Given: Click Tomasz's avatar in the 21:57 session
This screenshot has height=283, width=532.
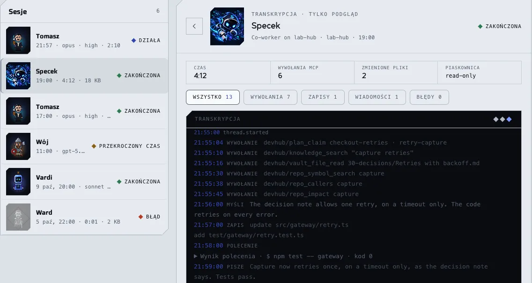Looking at the screenshot, I should pyautogui.click(x=18, y=40).
